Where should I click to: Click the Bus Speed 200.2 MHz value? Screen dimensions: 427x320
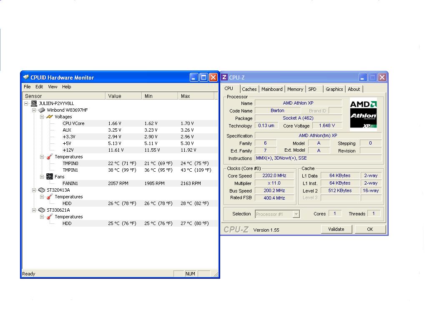pos(274,190)
